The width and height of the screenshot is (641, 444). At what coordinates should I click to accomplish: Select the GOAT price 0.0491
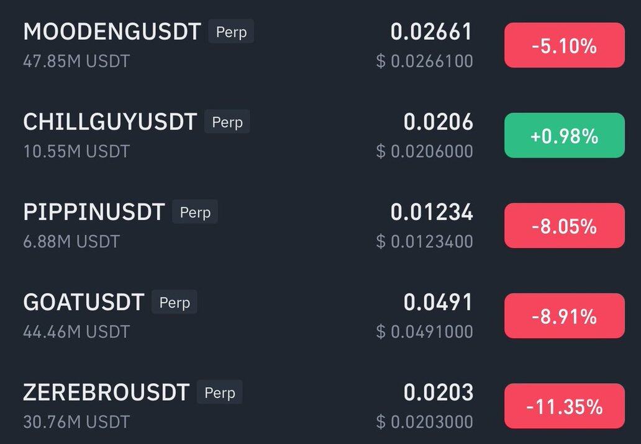[438, 303]
